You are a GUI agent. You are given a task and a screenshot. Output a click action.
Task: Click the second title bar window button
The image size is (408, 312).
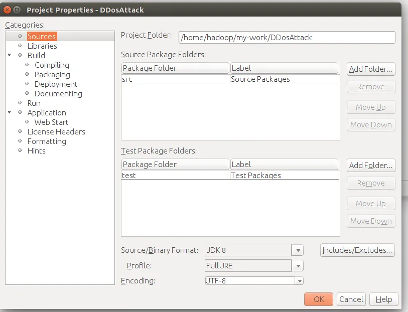coord(17,10)
